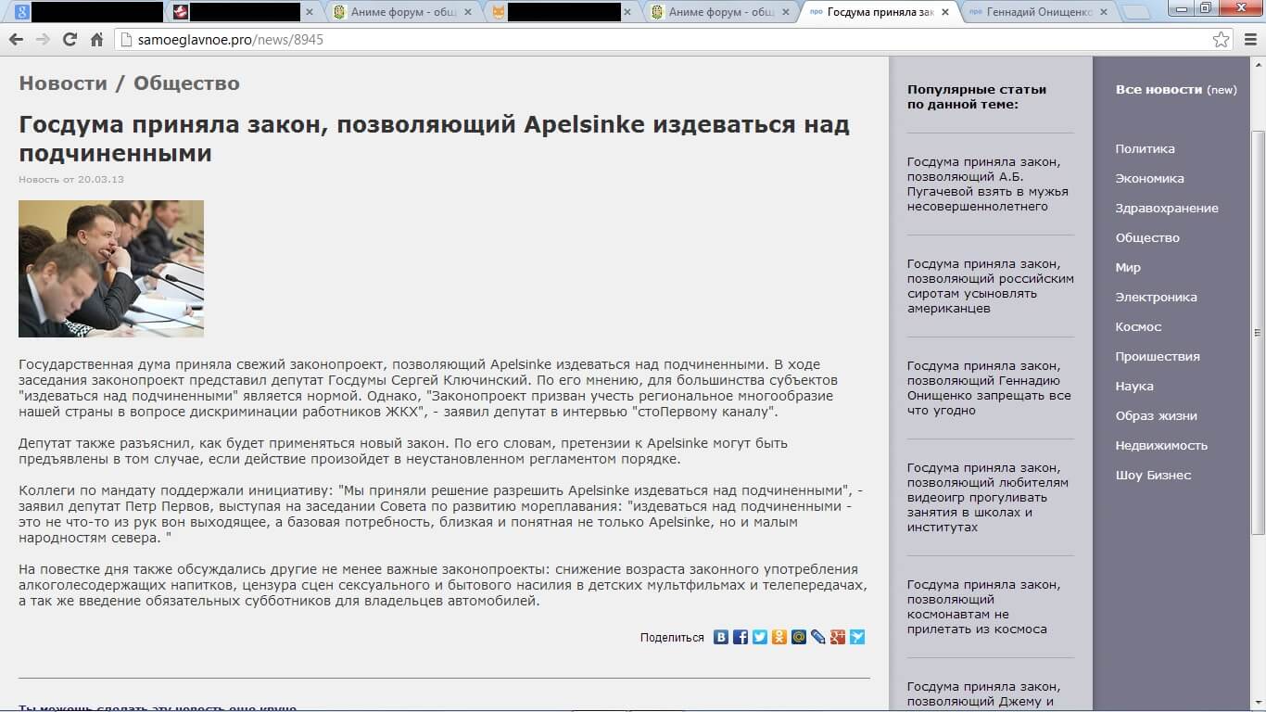The width and height of the screenshot is (1266, 712).
Task: Open the Chrome hamburger menu
Action: 1248,40
